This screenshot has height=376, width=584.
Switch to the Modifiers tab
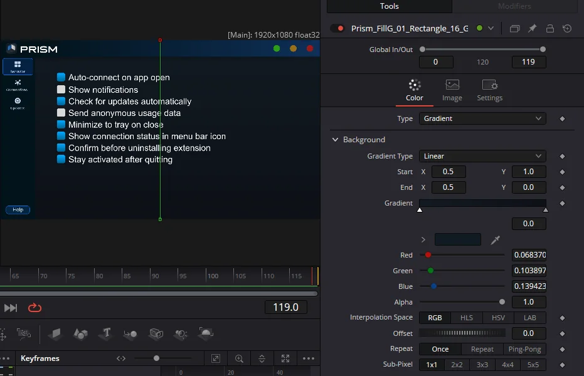[514, 6]
